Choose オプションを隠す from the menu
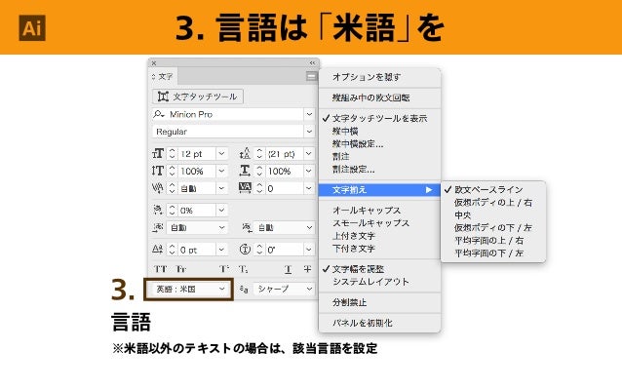 pyautogui.click(x=379, y=77)
